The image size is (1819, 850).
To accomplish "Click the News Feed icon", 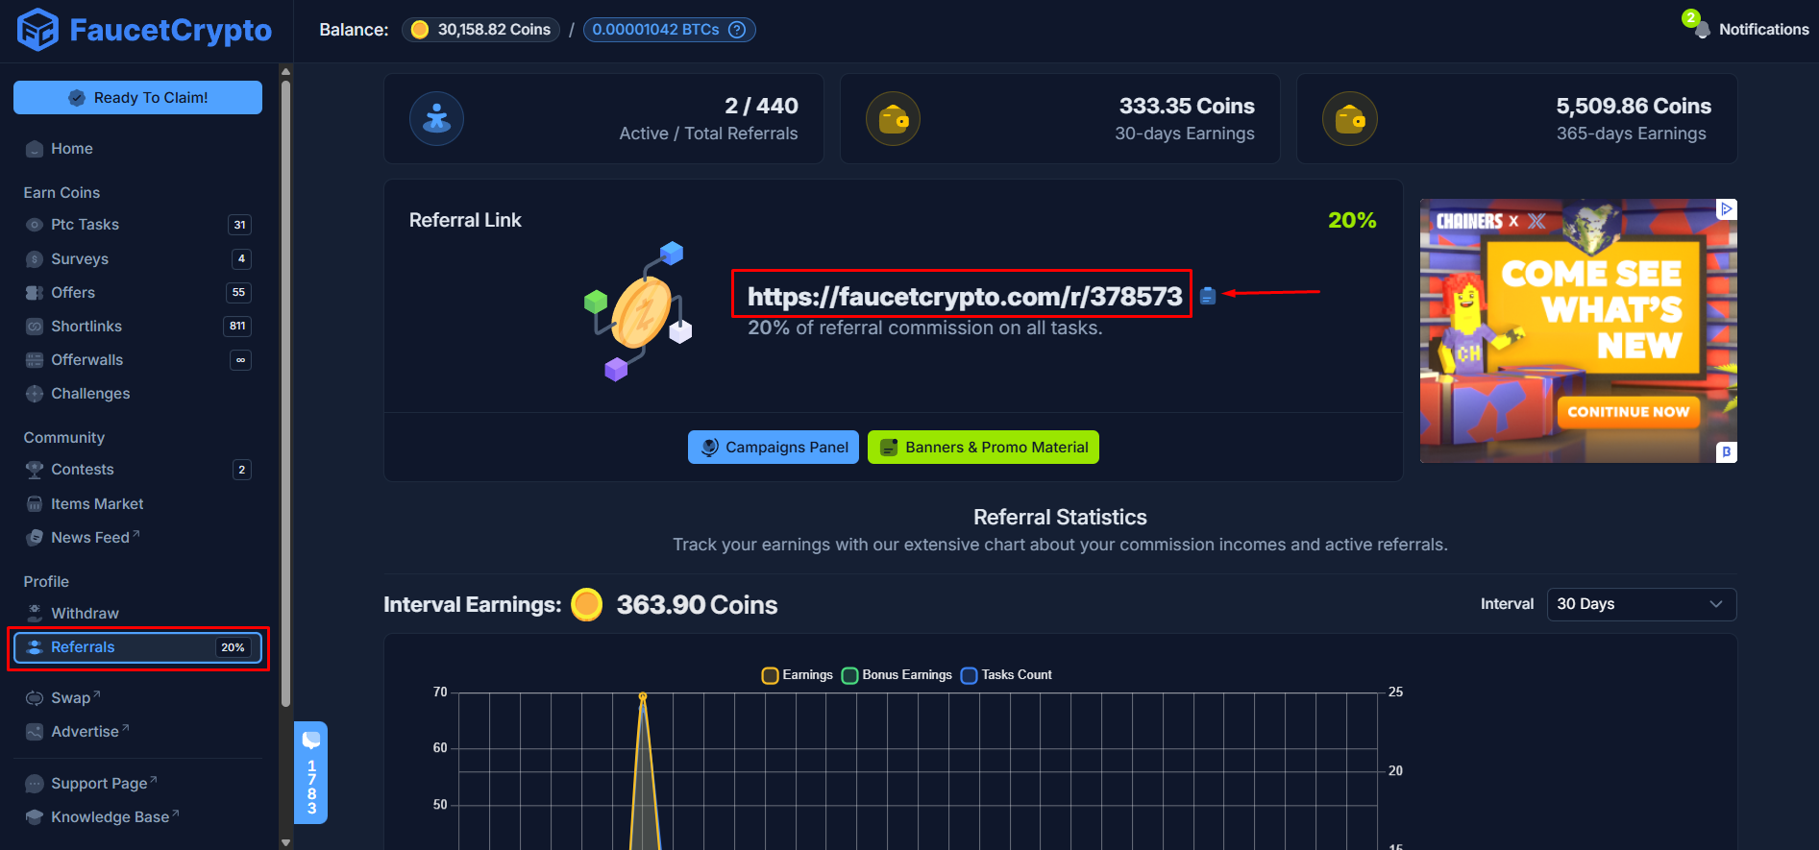I will coord(35,538).
